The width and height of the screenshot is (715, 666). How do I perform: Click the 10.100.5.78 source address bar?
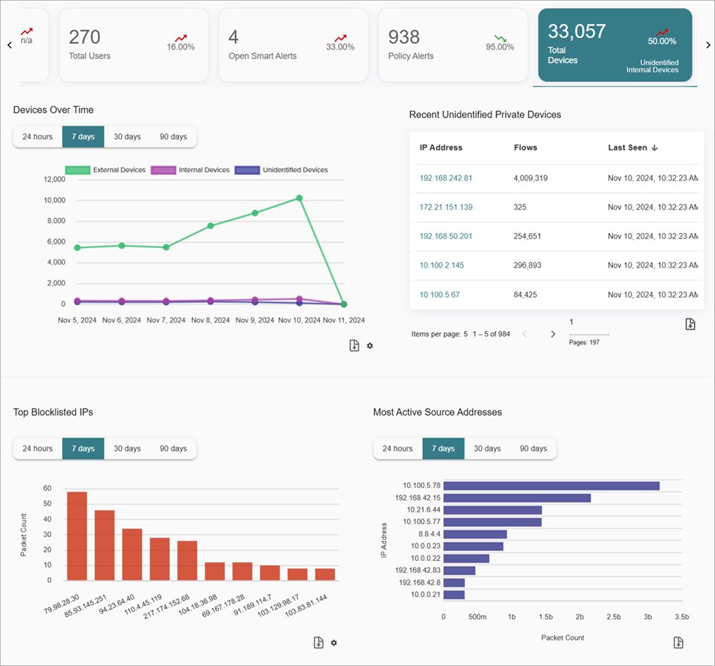(551, 486)
